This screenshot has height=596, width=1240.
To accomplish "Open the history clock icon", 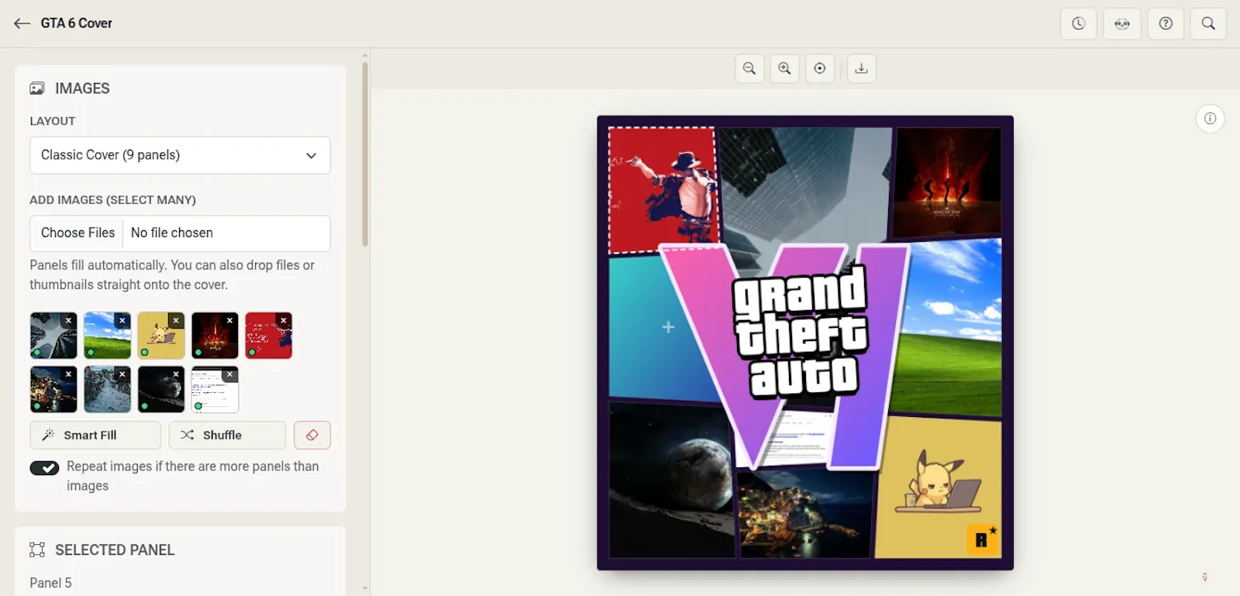I will pos(1078,23).
